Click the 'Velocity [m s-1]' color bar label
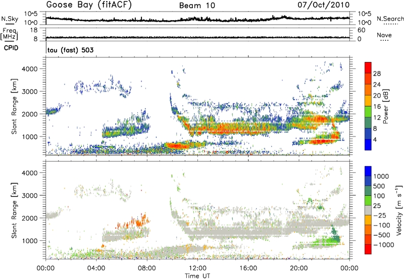 click(x=399, y=210)
